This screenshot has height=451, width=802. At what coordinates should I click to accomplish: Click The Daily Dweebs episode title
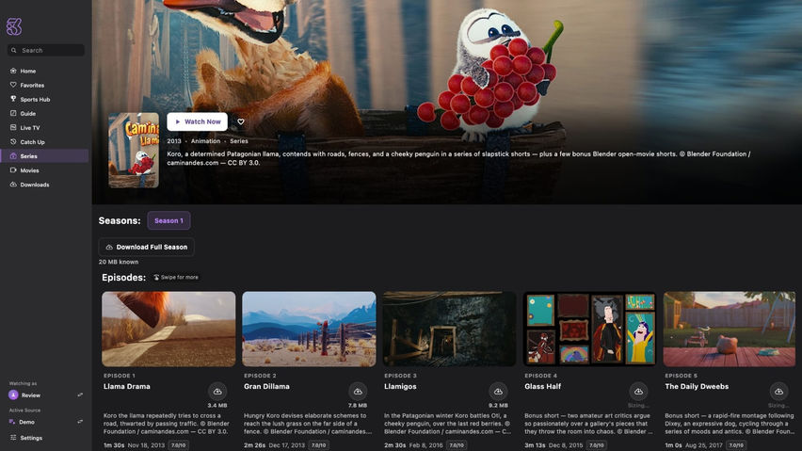pyautogui.click(x=697, y=387)
